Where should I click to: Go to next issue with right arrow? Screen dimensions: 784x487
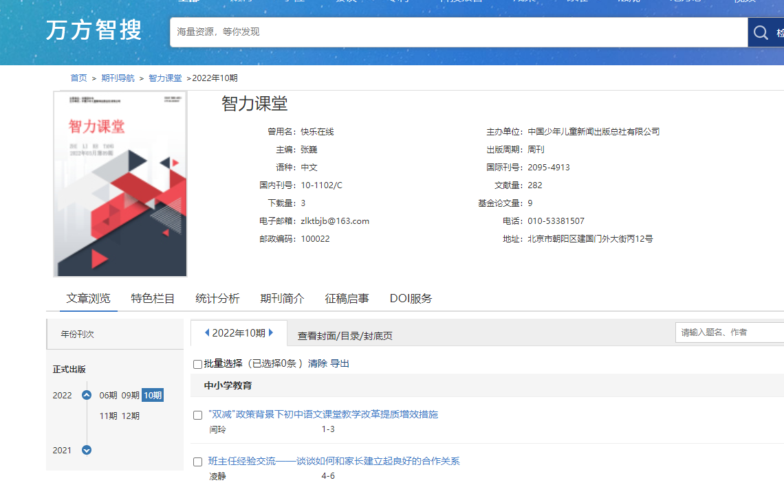pos(271,332)
